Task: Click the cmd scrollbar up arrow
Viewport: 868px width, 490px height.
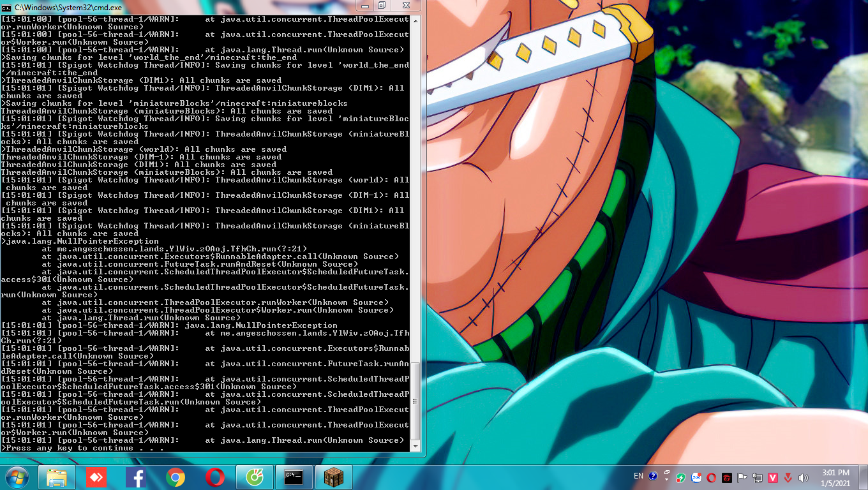Action: pyautogui.click(x=416, y=20)
